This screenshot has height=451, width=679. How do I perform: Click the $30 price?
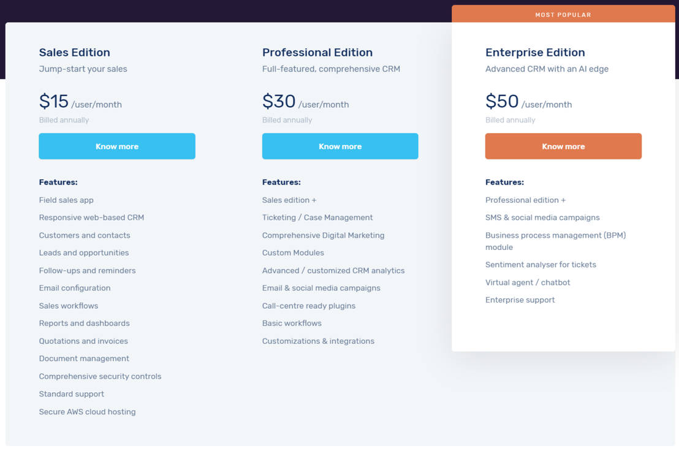279,101
